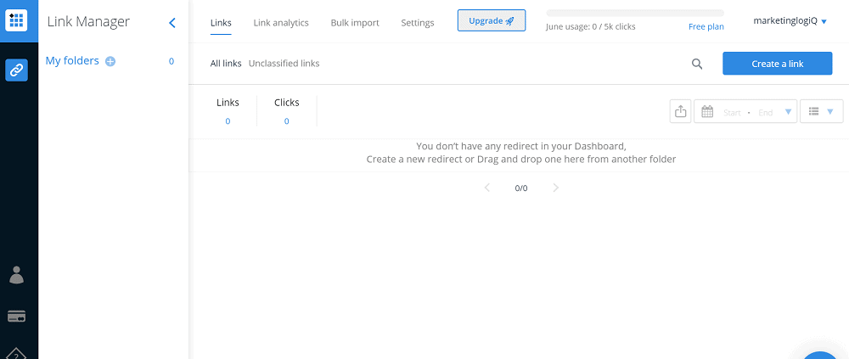Image resolution: width=849 pixels, height=359 pixels.
Task: Click the June usage progress bar
Action: click(x=635, y=13)
